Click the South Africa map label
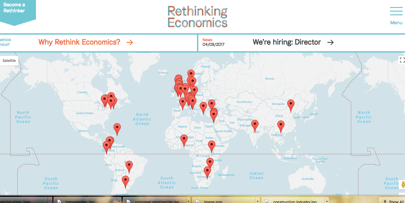 [x=199, y=188]
